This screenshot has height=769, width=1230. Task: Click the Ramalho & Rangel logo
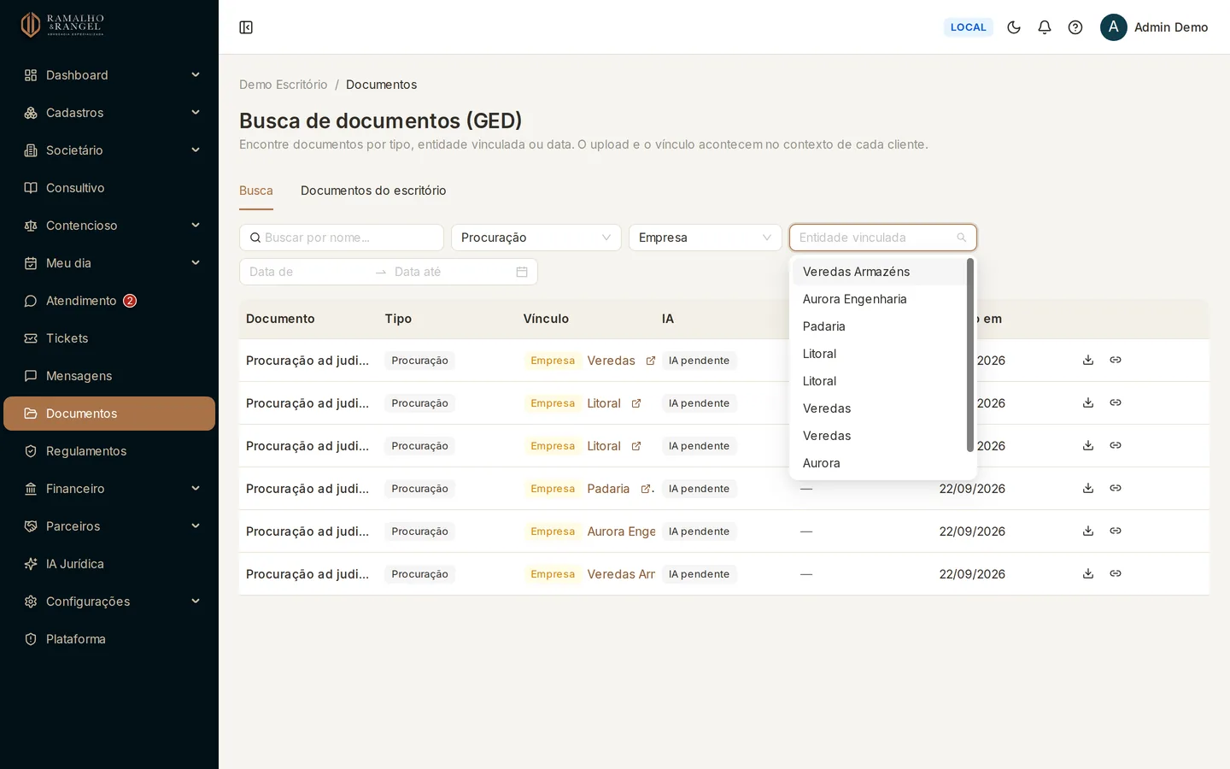pyautogui.click(x=62, y=25)
